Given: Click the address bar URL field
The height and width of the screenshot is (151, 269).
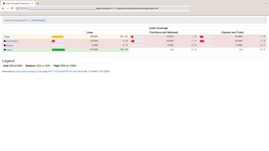Looking at the screenshot, I should (x=105, y=8).
